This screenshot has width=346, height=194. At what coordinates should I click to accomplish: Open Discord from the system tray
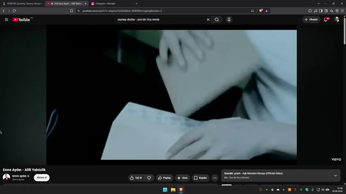(278, 190)
